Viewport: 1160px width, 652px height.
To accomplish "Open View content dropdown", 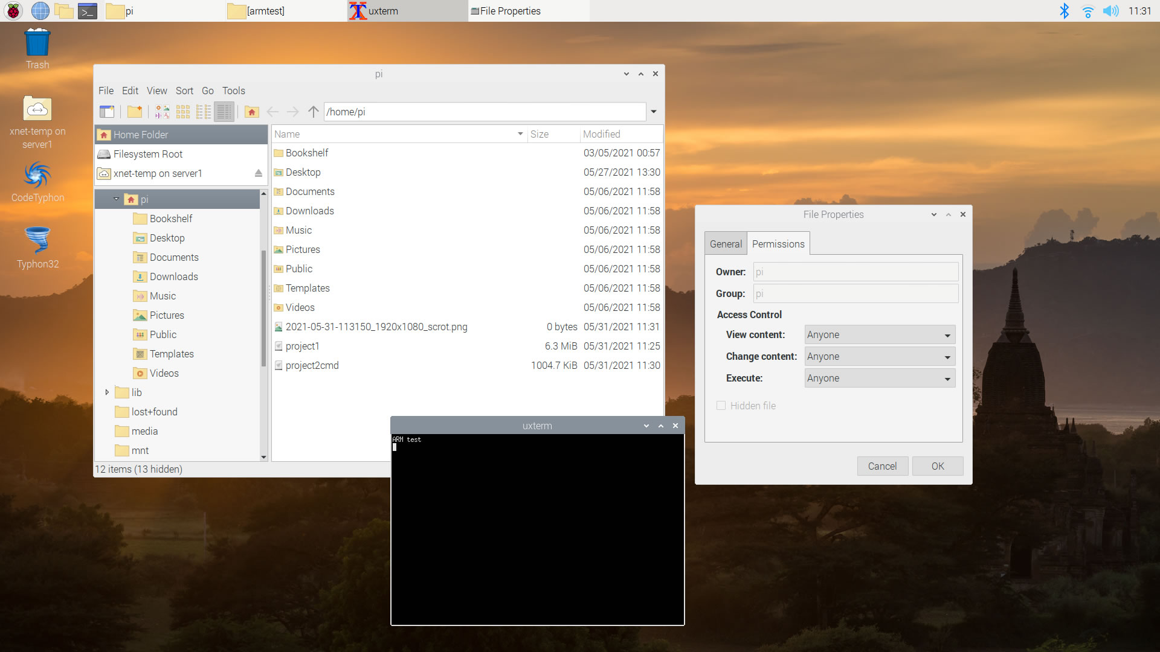I will pos(880,334).
